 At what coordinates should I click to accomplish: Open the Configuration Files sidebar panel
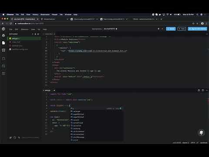[3, 50]
